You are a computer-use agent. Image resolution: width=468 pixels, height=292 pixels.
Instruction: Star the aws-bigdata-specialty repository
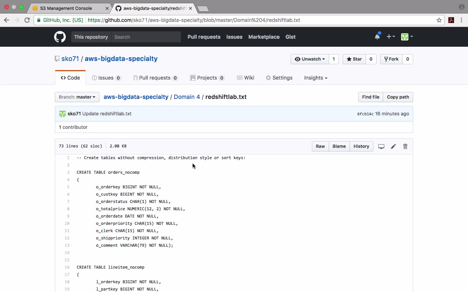354,59
